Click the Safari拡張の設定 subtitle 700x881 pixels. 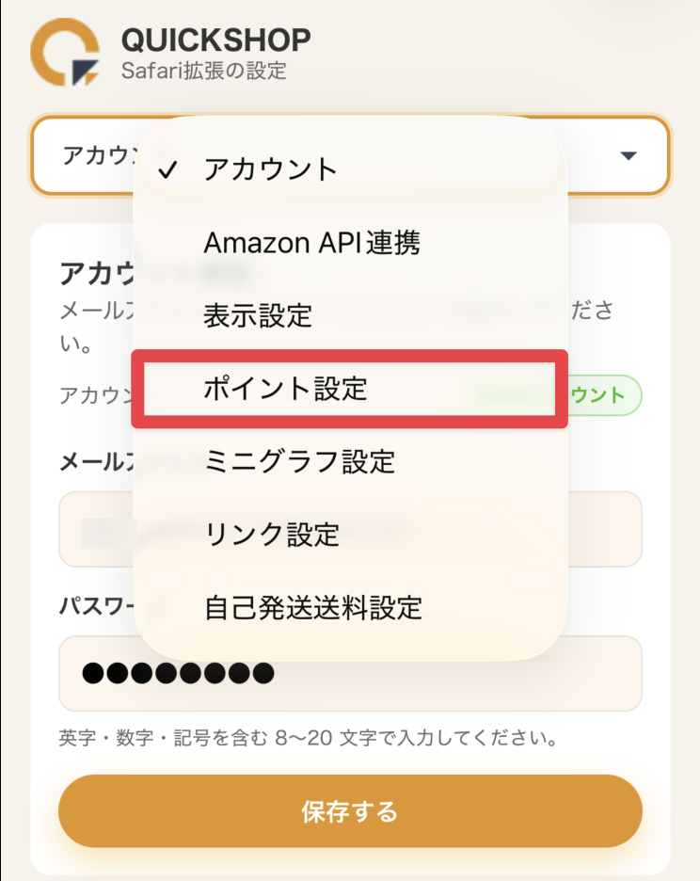(203, 71)
